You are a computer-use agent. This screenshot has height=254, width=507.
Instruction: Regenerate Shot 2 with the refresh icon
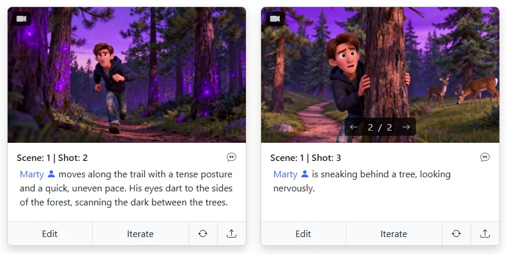(x=202, y=234)
